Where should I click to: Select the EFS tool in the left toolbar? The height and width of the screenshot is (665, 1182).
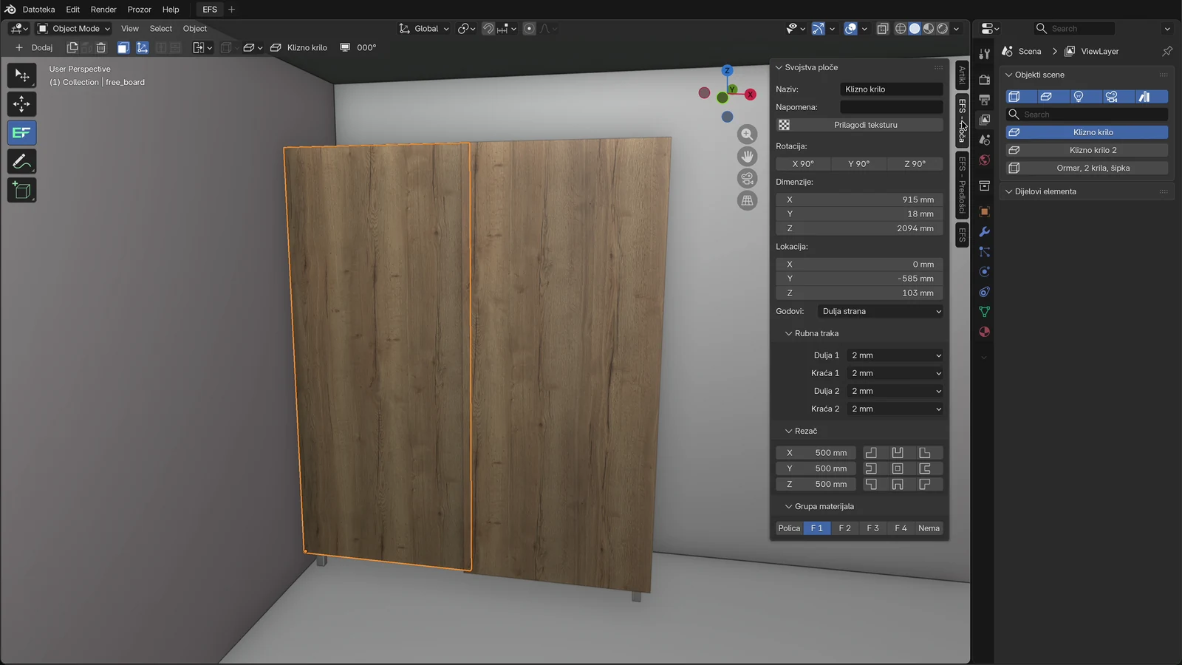pos(21,133)
